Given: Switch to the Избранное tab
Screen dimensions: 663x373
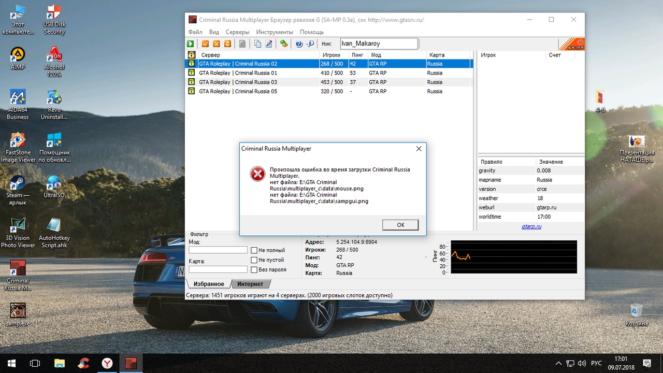Looking at the screenshot, I should click(209, 284).
